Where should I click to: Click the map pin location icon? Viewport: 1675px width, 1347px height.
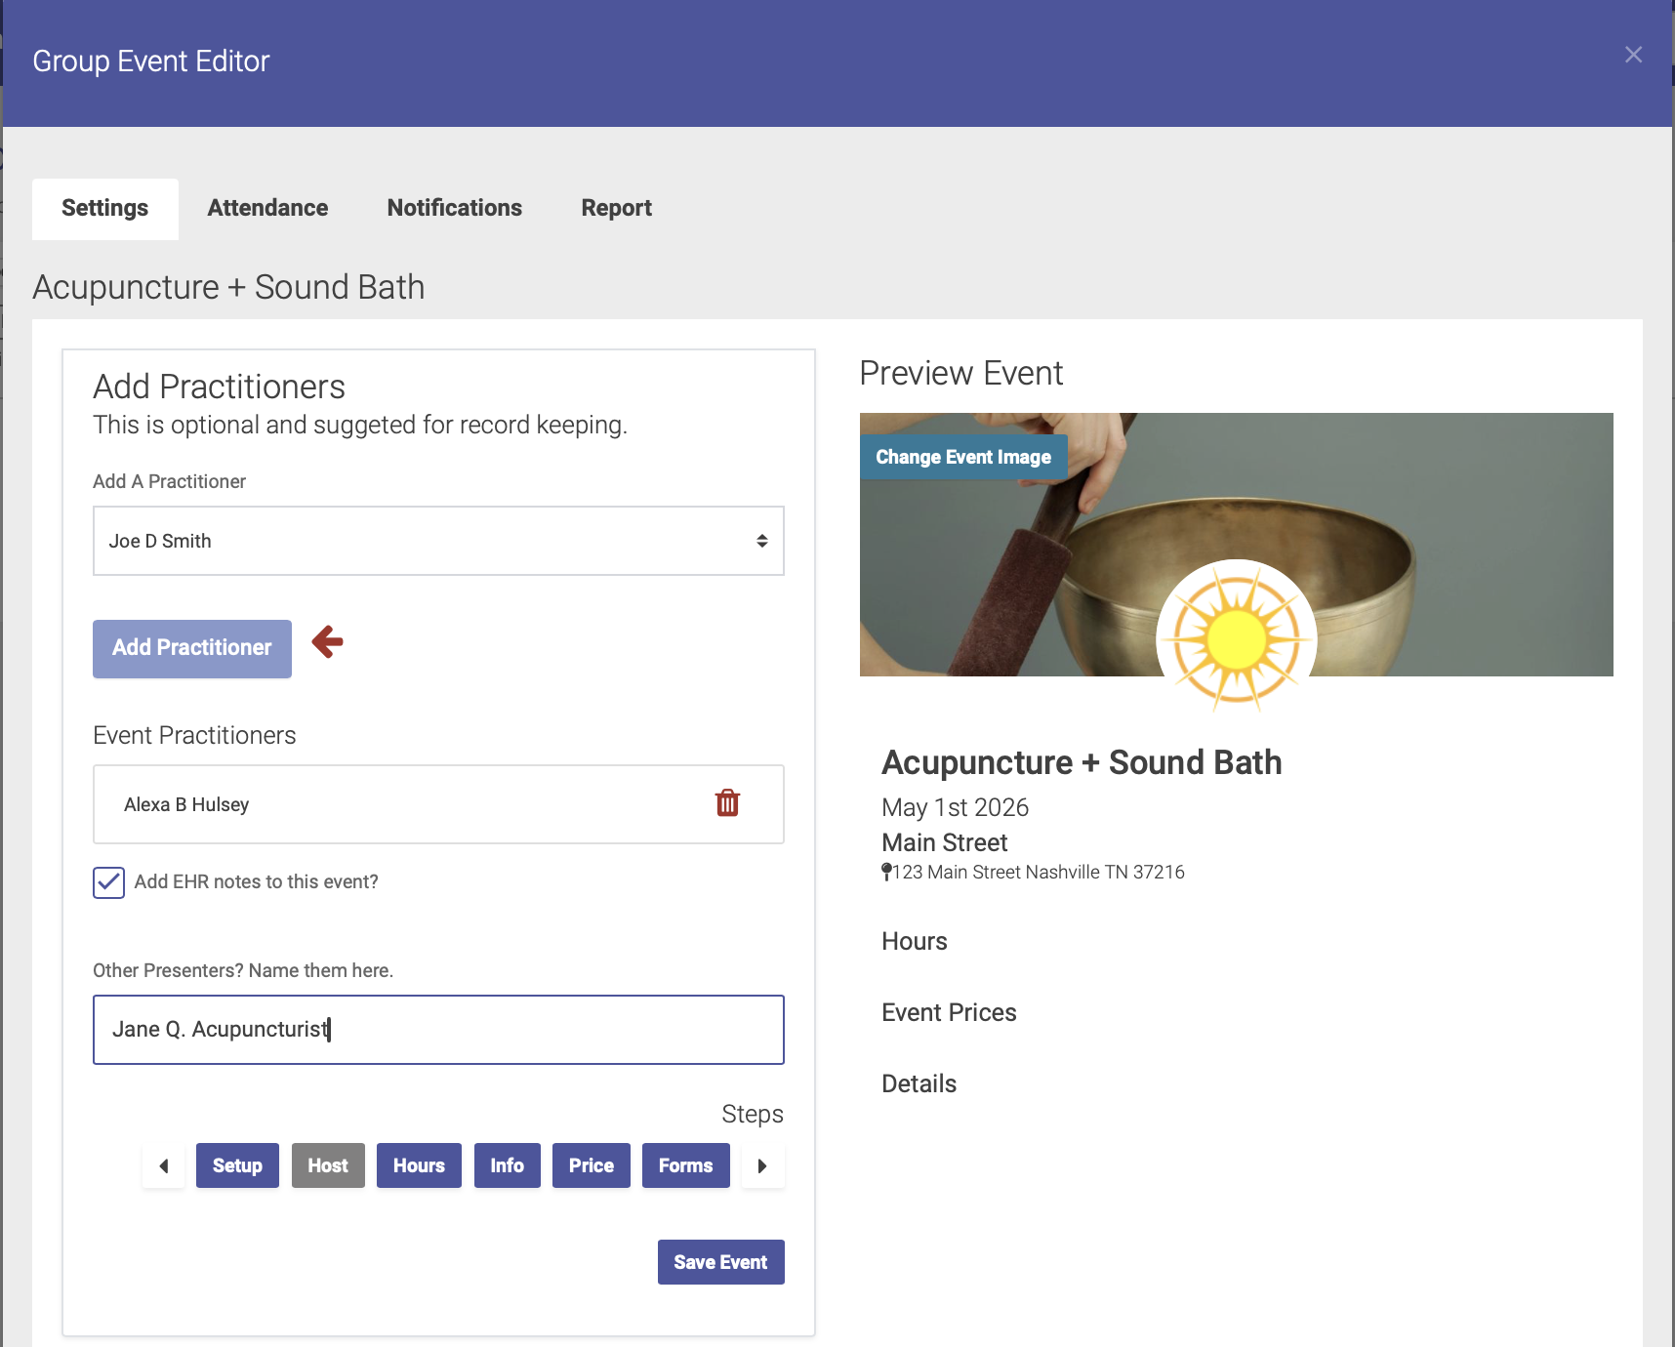tap(886, 872)
